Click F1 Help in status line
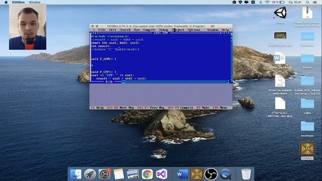 pyautogui.click(x=97, y=108)
